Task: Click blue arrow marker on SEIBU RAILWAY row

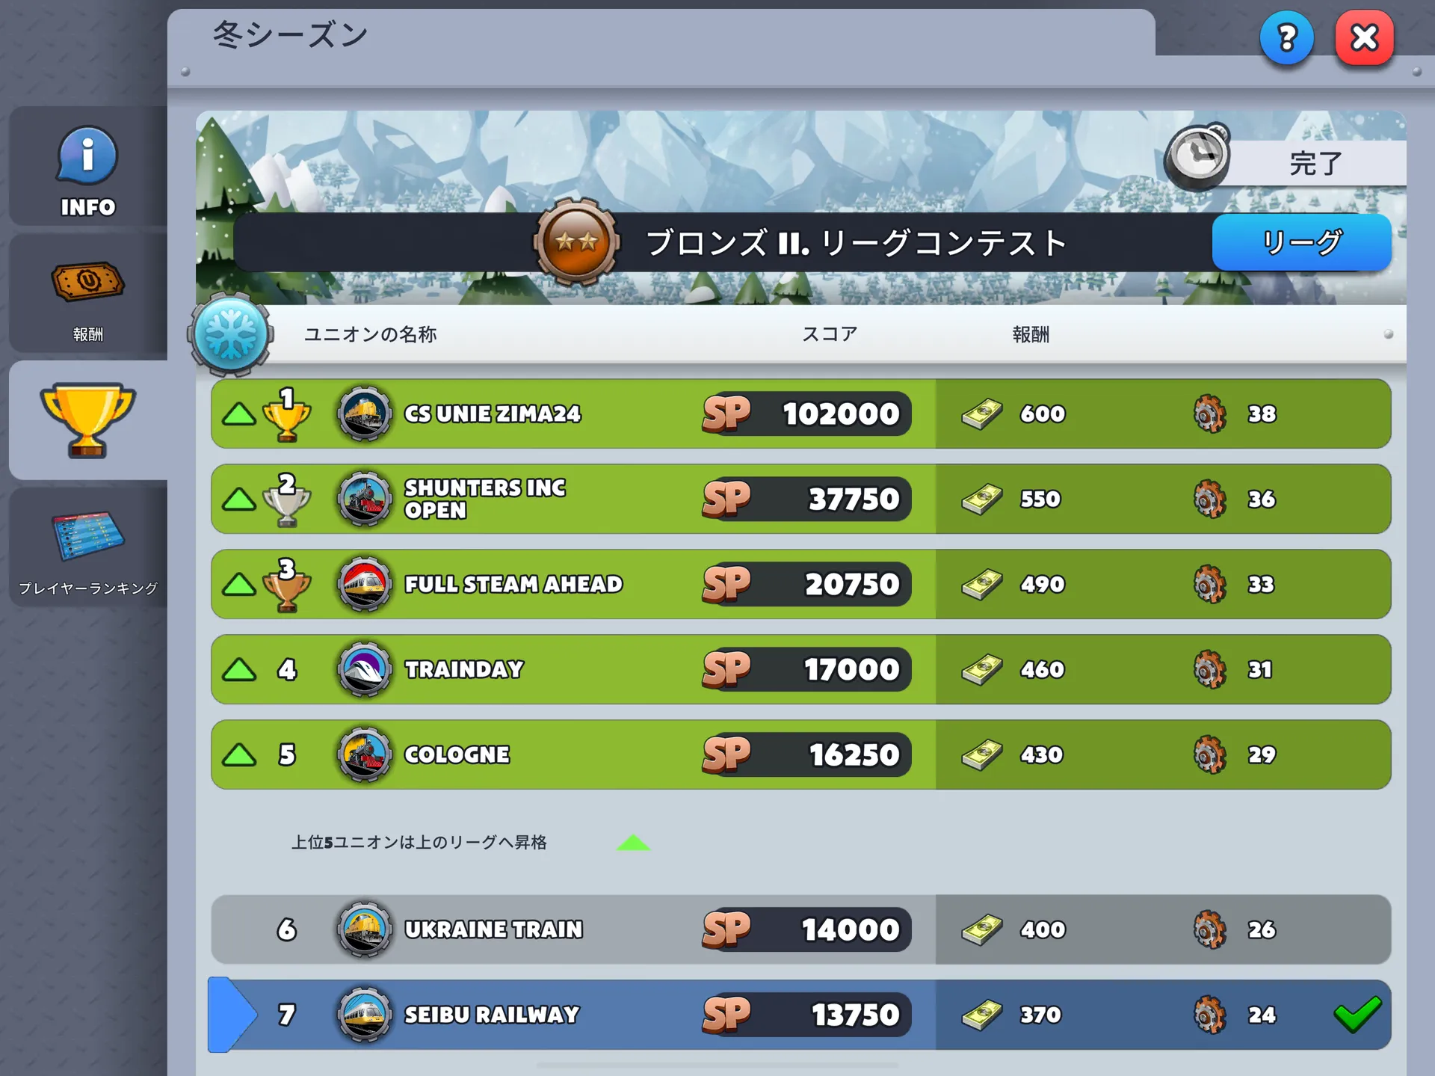Action: [232, 1015]
